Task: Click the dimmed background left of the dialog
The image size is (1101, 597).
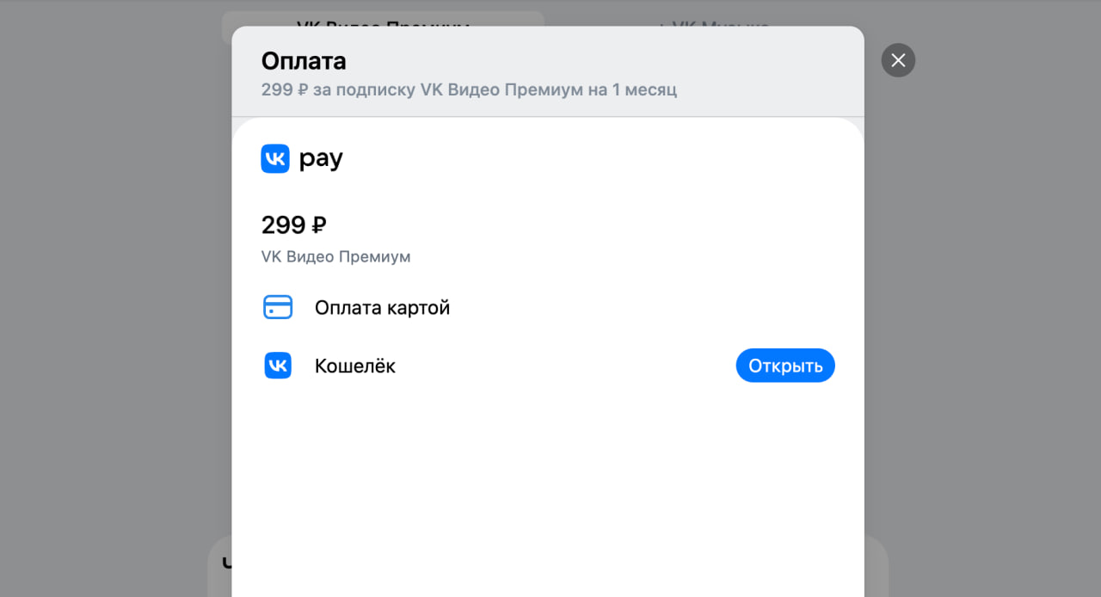Action: pyautogui.click(x=112, y=301)
